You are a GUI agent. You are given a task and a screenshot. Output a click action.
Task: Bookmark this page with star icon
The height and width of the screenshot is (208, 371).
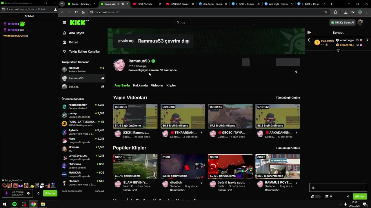[x=326, y=12]
